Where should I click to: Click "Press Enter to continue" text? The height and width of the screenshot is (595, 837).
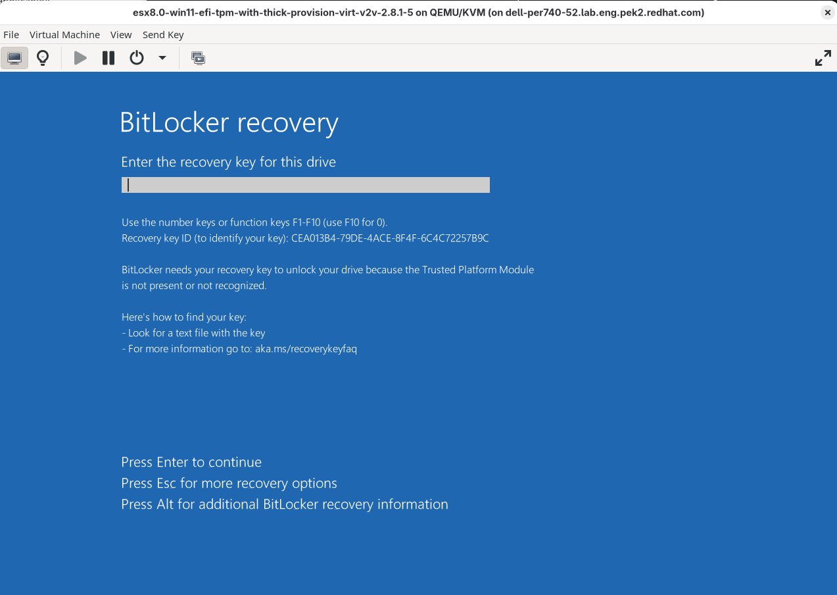[191, 462]
